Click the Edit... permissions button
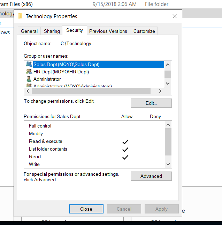The width and height of the screenshot is (222, 225). coord(151,103)
